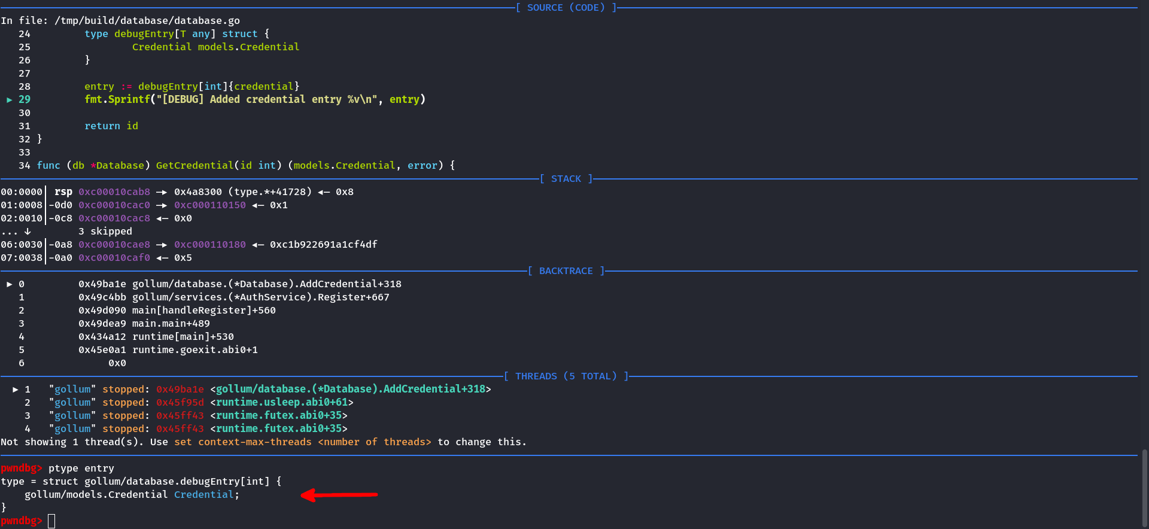
Task: Click the SOURCE (CODE) section header
Action: [x=566, y=8]
